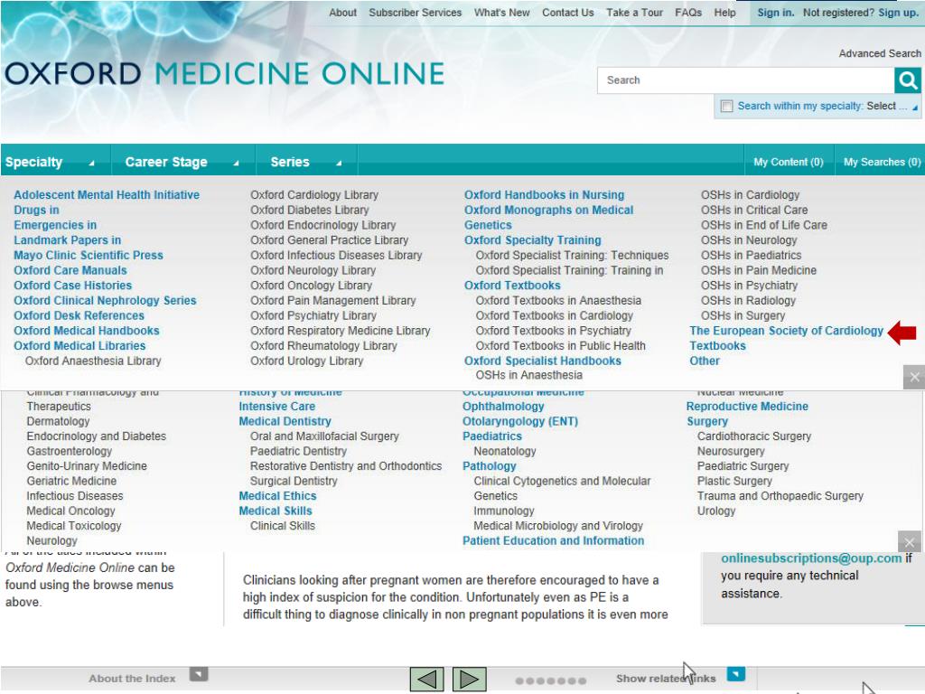Toggle the Show related links arrow

735,674
